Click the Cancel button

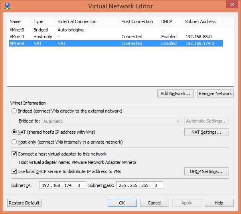[154, 203]
